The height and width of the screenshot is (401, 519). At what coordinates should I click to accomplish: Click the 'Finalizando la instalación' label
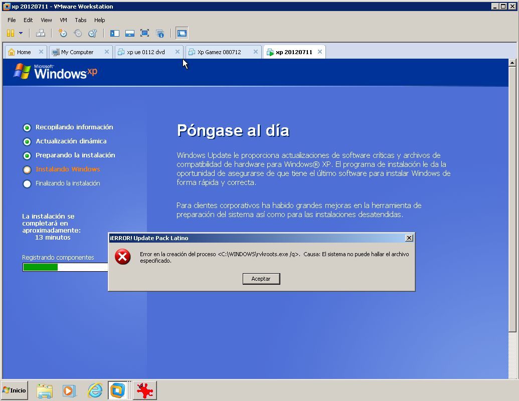pos(68,183)
